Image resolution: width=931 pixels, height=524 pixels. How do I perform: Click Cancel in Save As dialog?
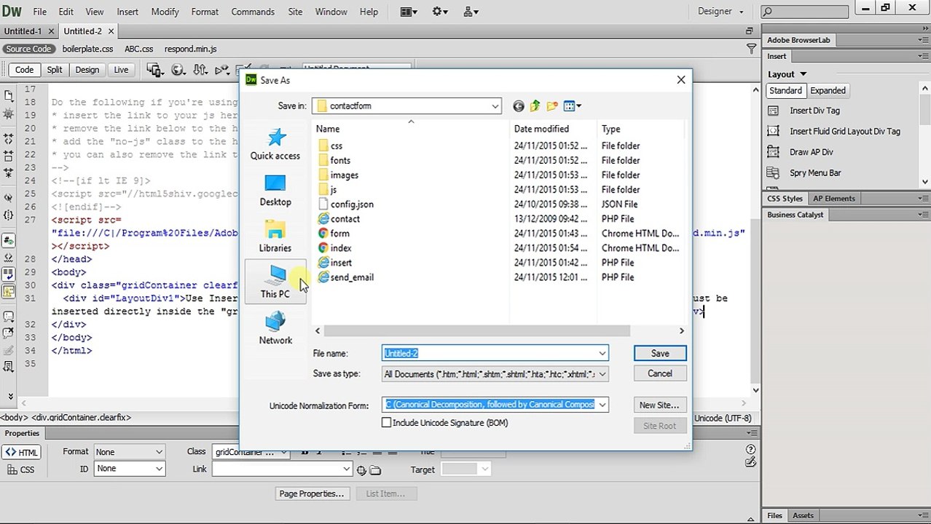[660, 374]
